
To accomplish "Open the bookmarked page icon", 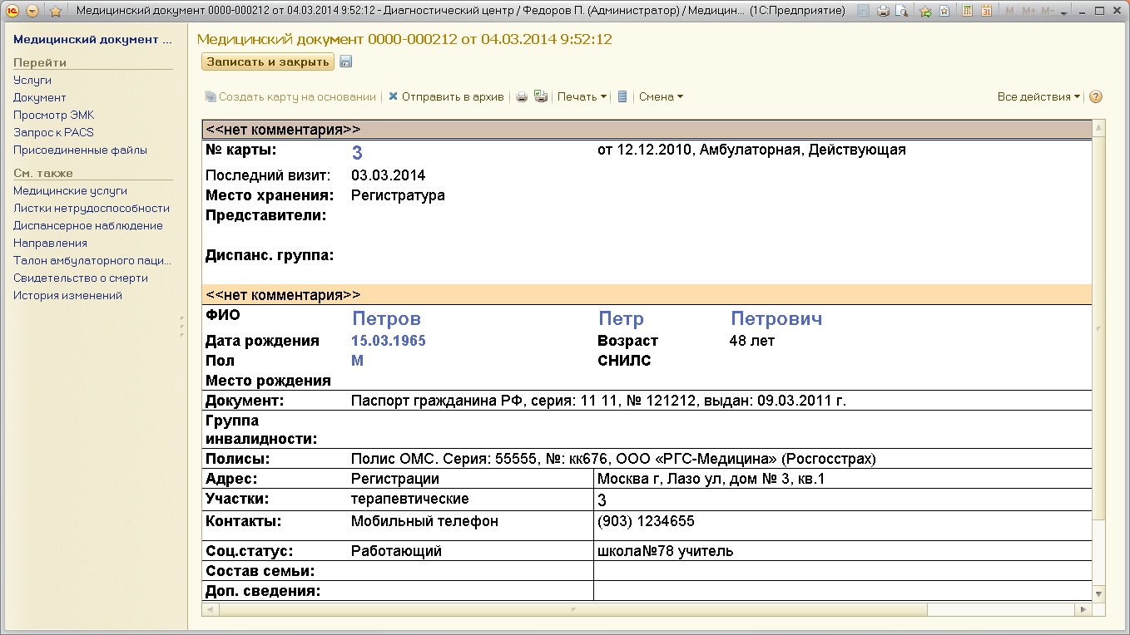I will 944,11.
